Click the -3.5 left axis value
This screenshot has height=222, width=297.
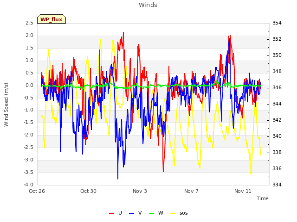[x=28, y=173]
